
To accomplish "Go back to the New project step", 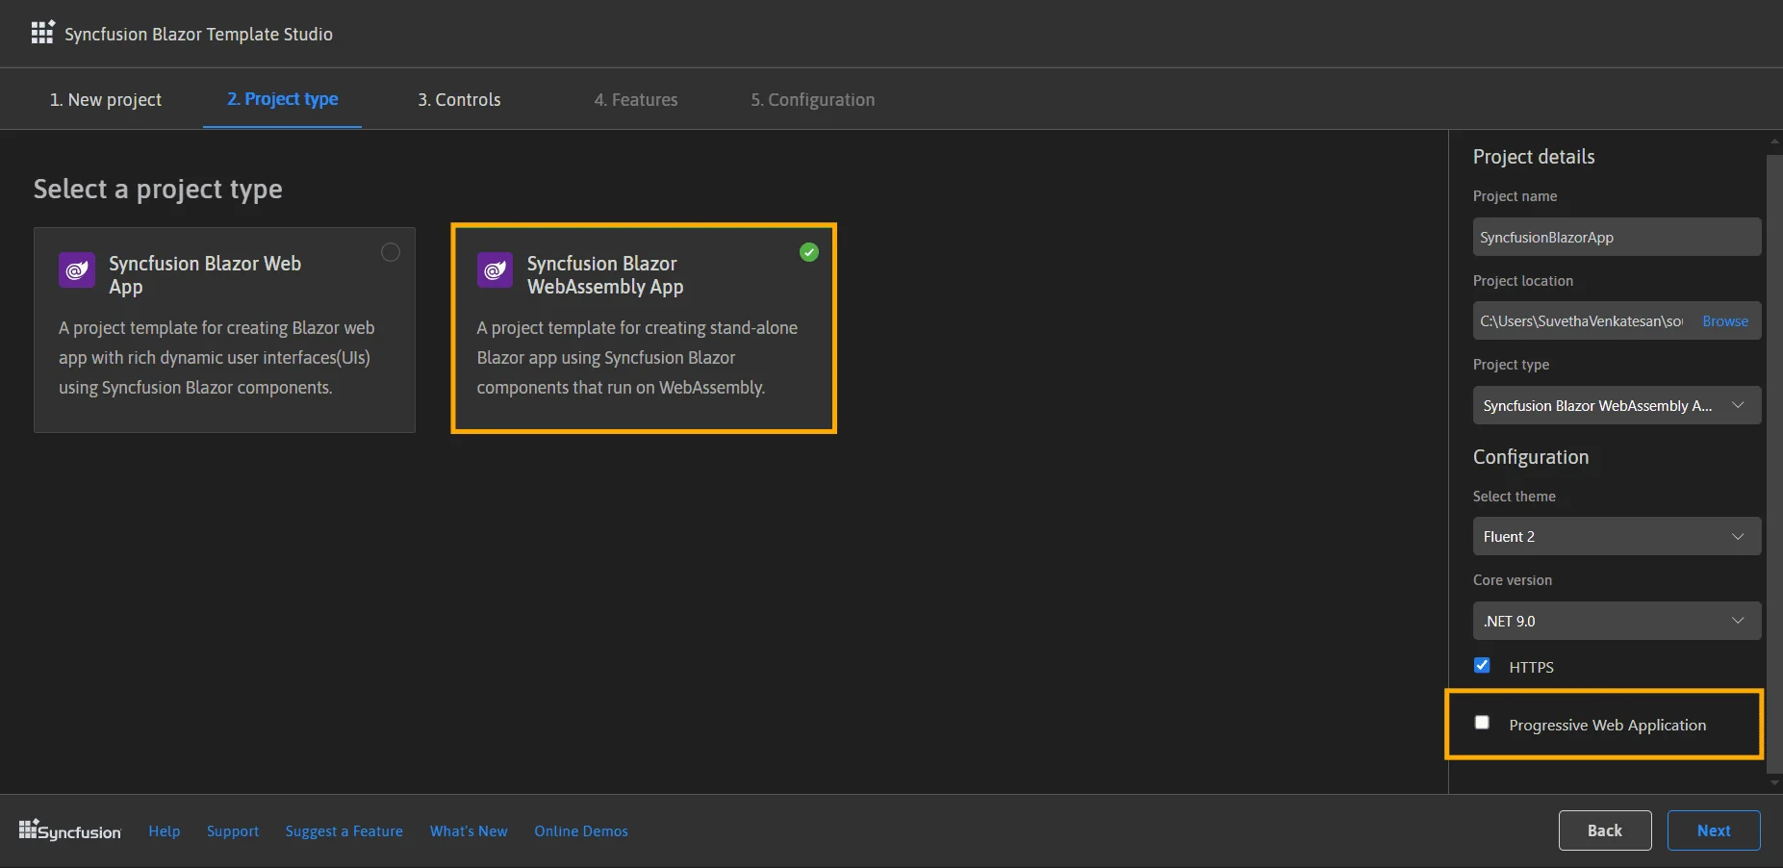I will tap(106, 99).
